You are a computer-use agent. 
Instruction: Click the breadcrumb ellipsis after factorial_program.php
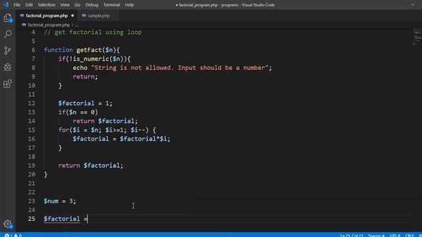[x=76, y=25]
